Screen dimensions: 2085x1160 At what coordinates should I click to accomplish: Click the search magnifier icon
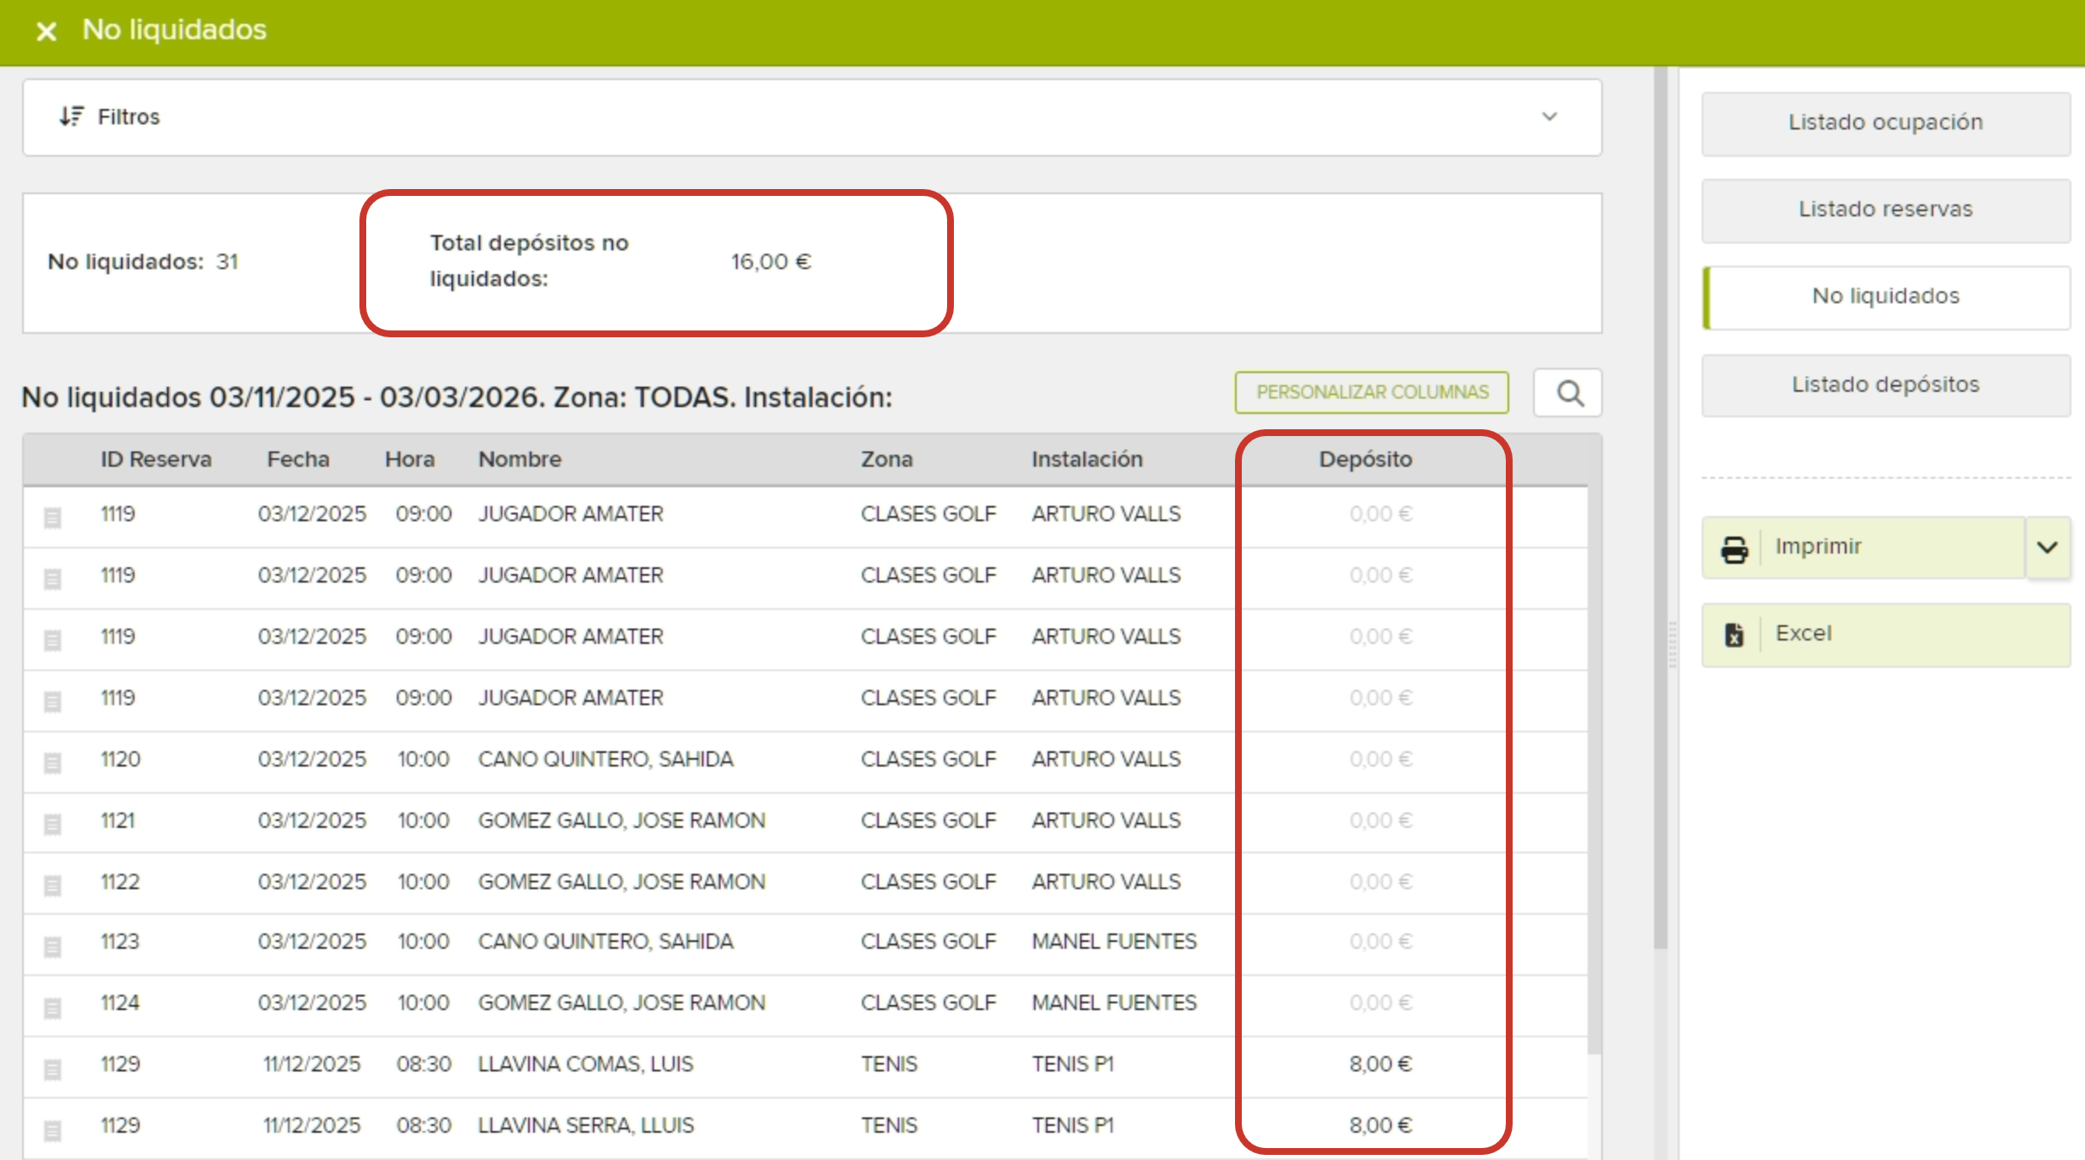coord(1570,393)
